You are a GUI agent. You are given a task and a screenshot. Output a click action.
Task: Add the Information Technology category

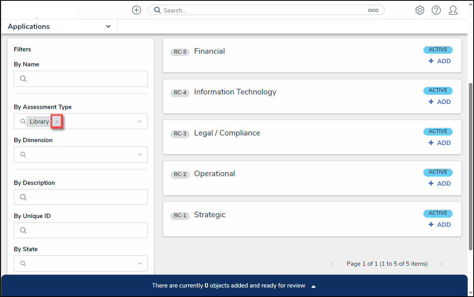pyautogui.click(x=440, y=102)
